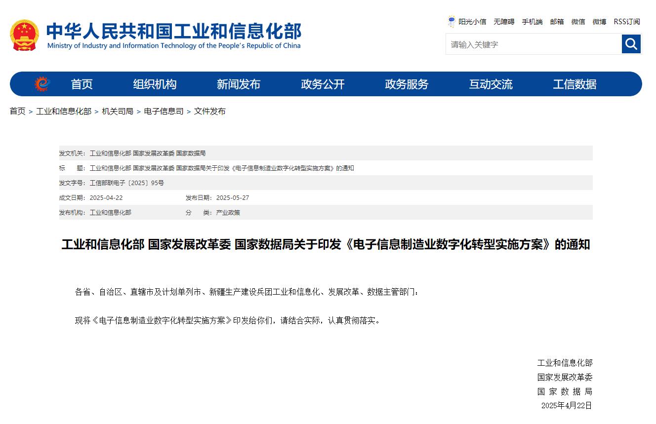Click 发文机关 row value text
Viewport: 656px width, 424px height.
click(x=148, y=154)
